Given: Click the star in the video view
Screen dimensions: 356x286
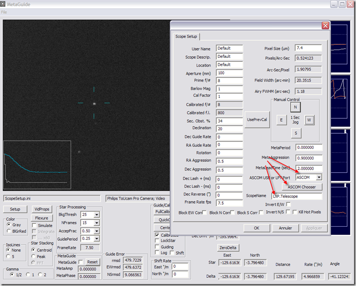Looking at the screenshot, I should click(94, 104).
